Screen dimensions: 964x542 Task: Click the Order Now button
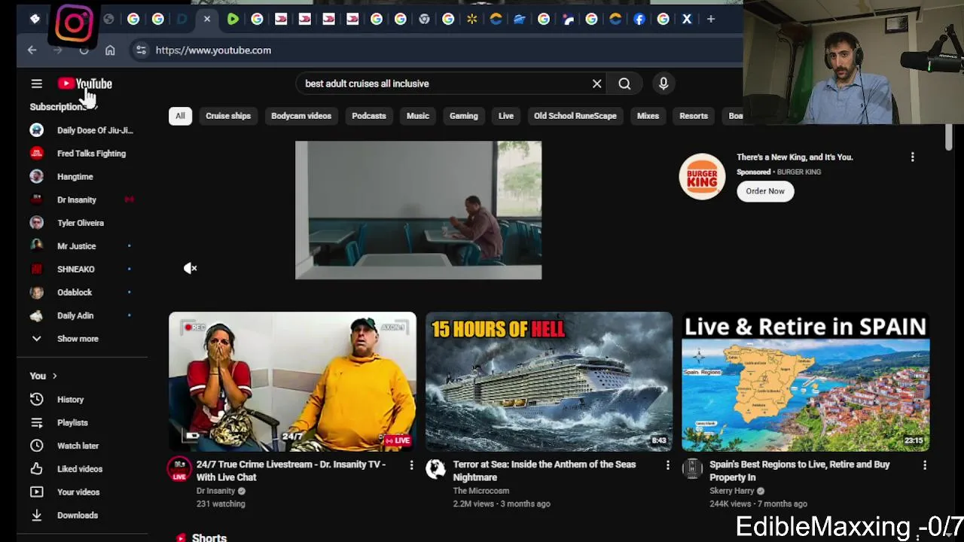[764, 191]
